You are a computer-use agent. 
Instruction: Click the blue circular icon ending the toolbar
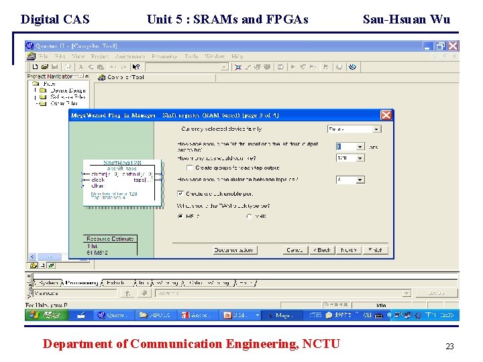pyautogui.click(x=353, y=67)
